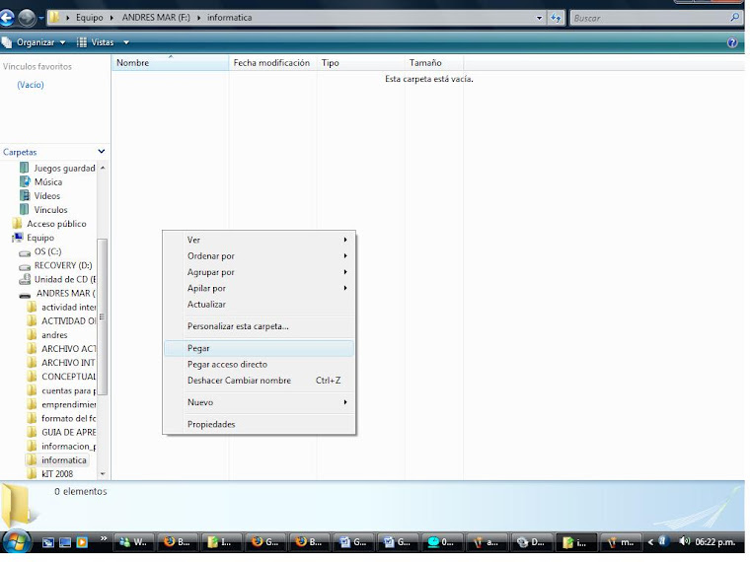Image resolution: width=750 pixels, height=562 pixels.
Task: Select the ANDRES MAR drive in tree
Action: point(57,293)
